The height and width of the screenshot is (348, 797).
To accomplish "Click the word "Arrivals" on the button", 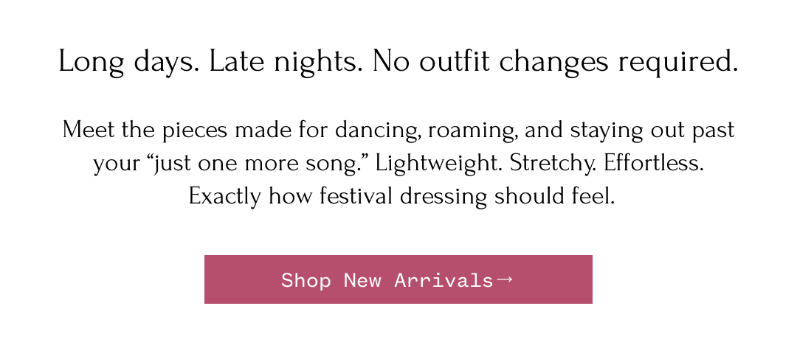I will coord(444,280).
